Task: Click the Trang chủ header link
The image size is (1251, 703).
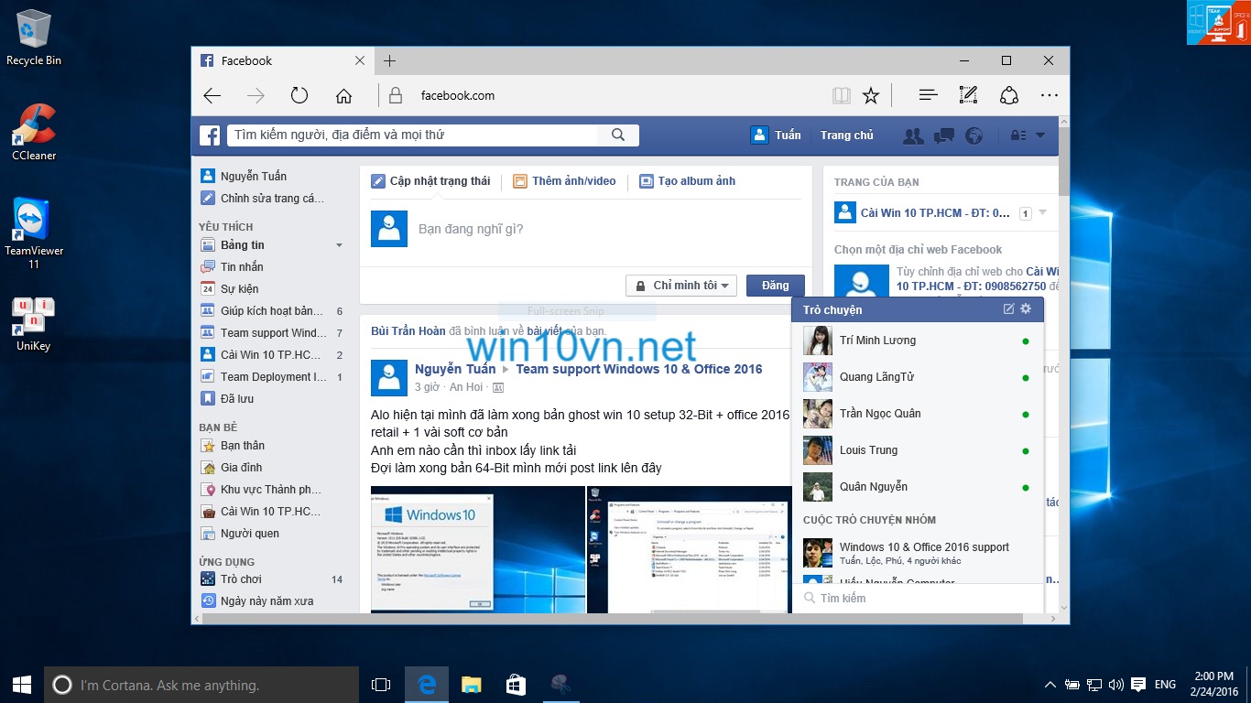Action: (847, 135)
